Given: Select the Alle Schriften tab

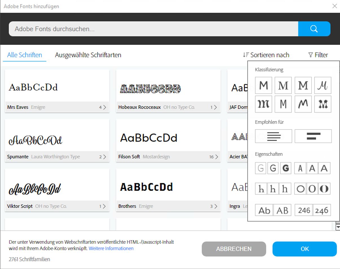Looking at the screenshot, I should pyautogui.click(x=24, y=55).
